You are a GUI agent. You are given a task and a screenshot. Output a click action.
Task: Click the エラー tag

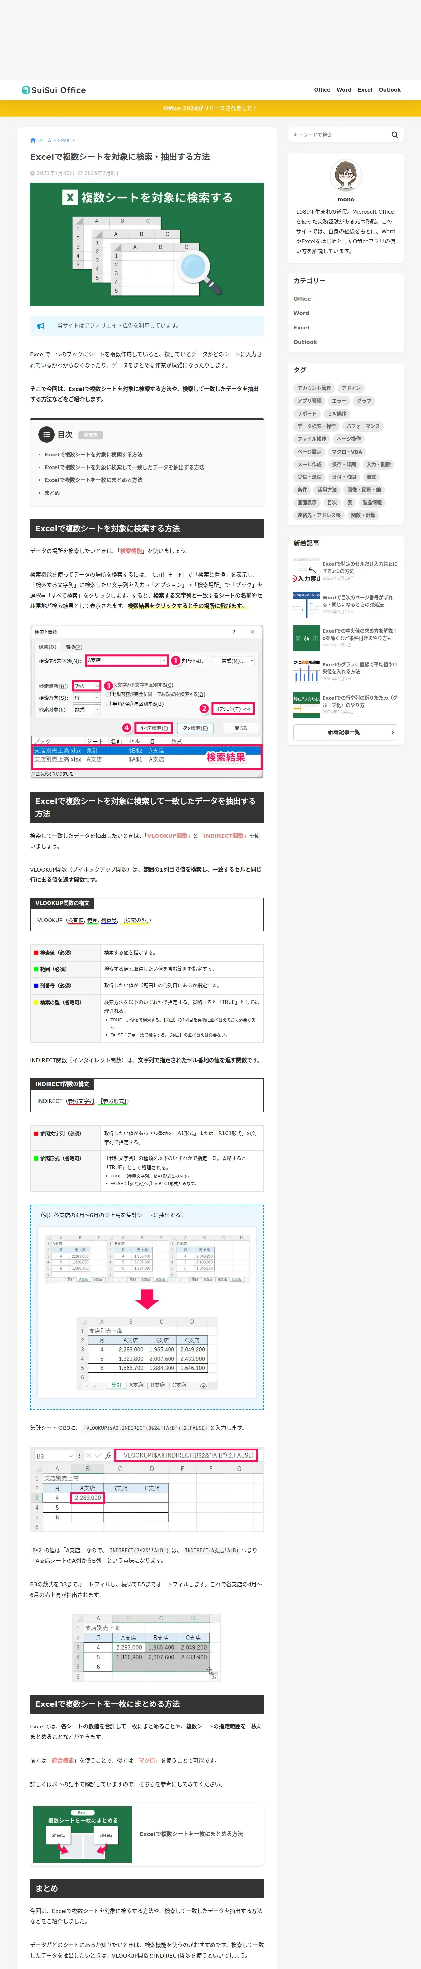[339, 401]
